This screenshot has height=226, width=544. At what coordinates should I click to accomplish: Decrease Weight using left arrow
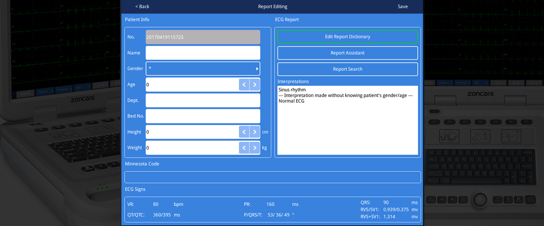click(244, 148)
